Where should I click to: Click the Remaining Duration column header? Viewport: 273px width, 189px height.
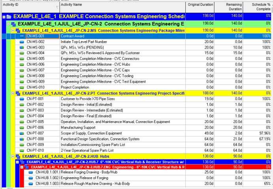pos(229,7)
